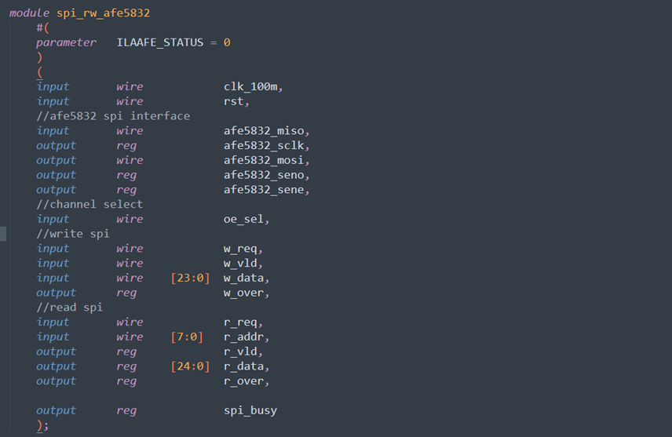Click the [24:0] bus width

[x=190, y=366]
